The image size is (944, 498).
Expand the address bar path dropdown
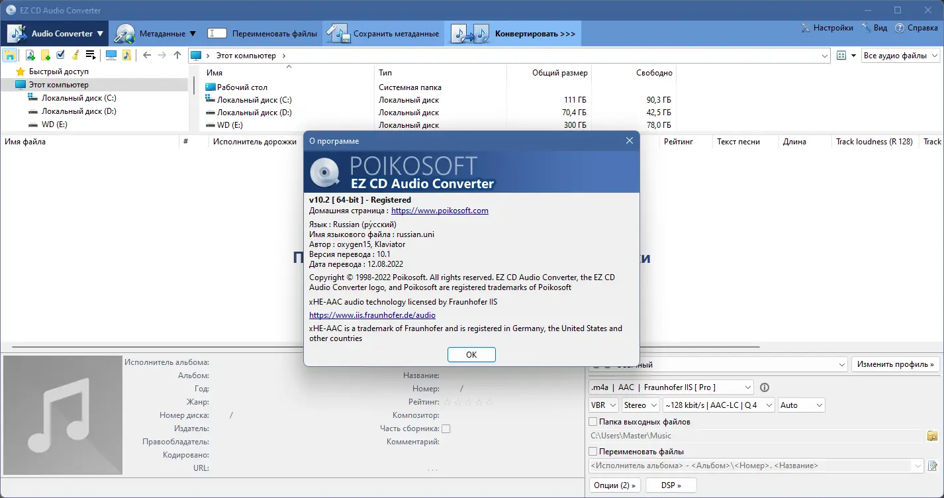(825, 56)
